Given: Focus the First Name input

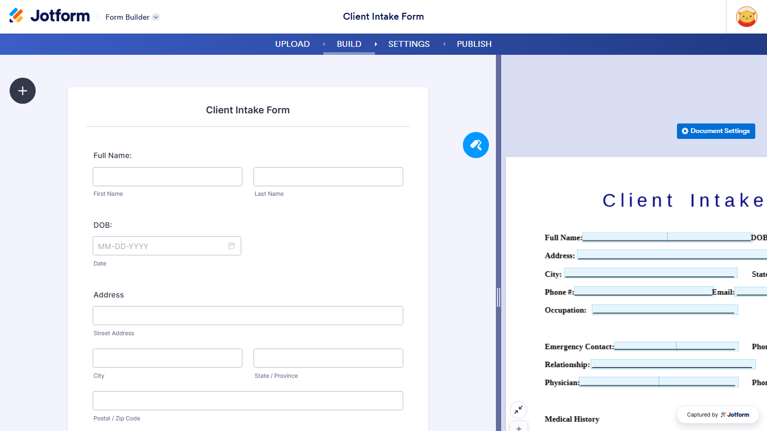Looking at the screenshot, I should pos(167,177).
